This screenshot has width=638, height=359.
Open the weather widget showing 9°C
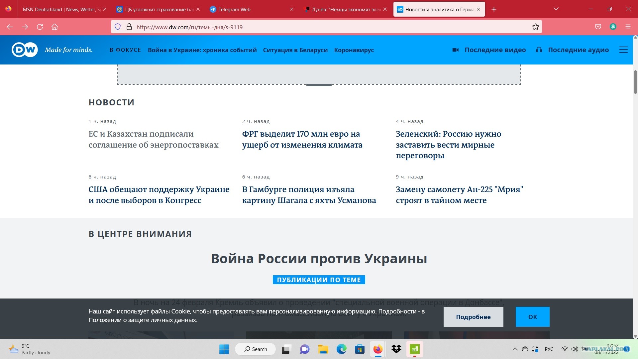coord(30,349)
